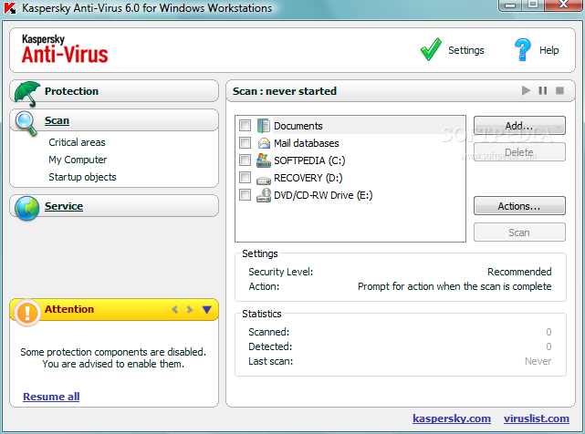Image resolution: width=585 pixels, height=434 pixels.
Task: Toggle the DVD/CD-RW Drive (E:) checkbox
Action: tap(245, 194)
